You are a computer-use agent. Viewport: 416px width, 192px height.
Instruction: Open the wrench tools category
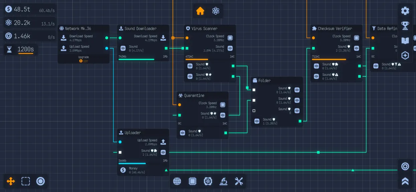[239, 181]
